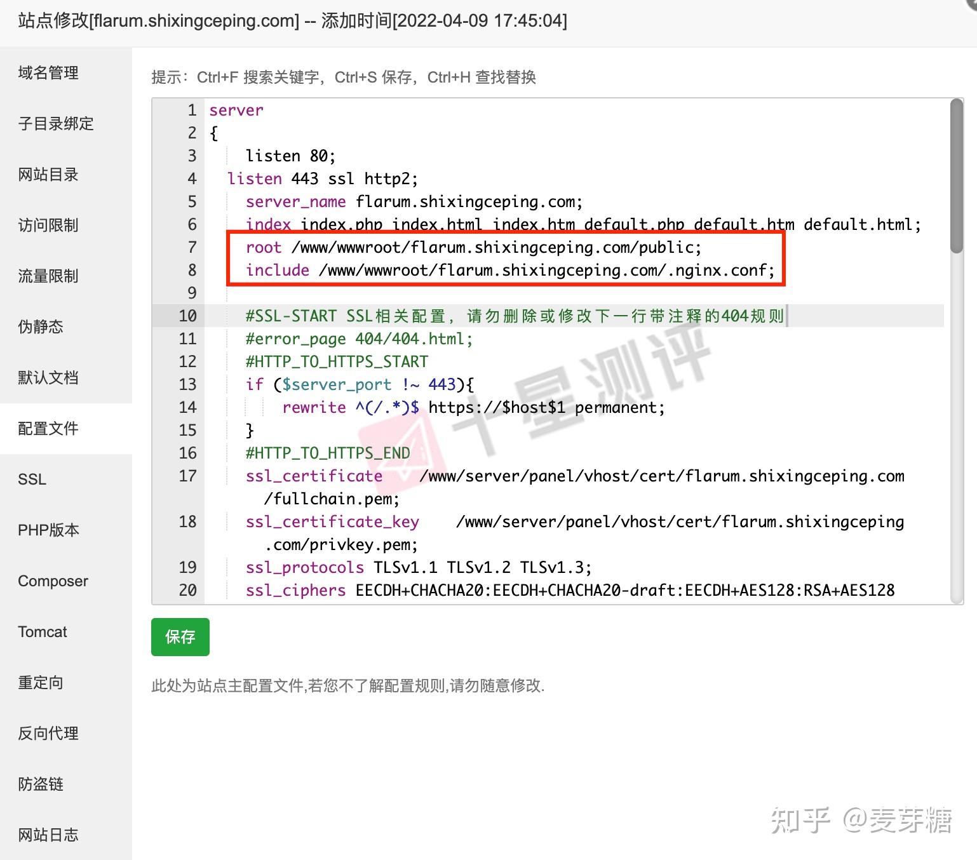The width and height of the screenshot is (977, 860).
Task: Open the Tomcat section
Action: tap(42, 631)
